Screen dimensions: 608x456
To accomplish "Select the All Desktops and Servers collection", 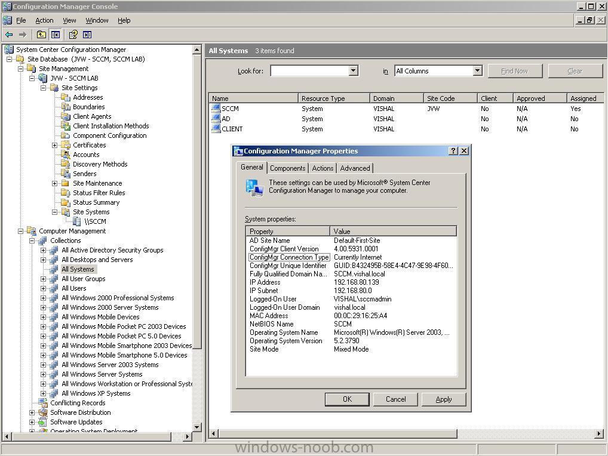I will coord(97,260).
